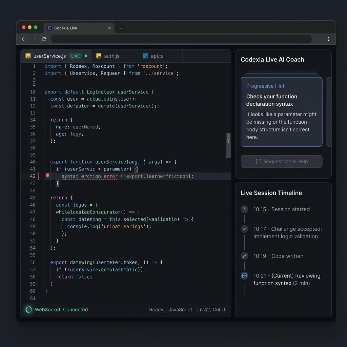Click the LIVE badge on userService.js
This screenshot has height=347, width=347.
(x=76, y=56)
